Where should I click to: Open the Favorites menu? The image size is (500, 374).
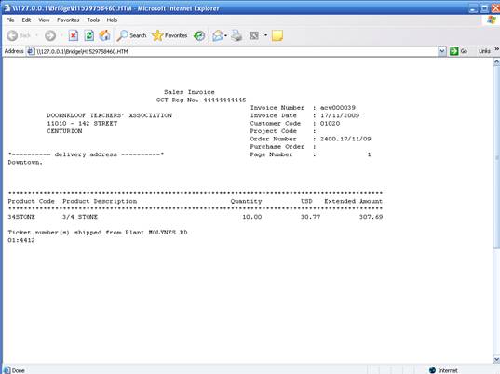(x=68, y=20)
